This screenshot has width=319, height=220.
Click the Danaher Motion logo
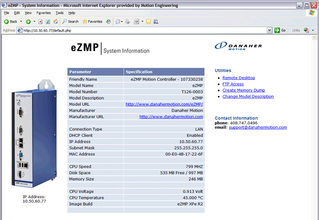pos(238,46)
